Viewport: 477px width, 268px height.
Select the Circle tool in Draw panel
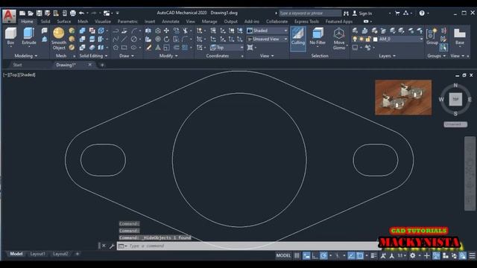point(134,39)
